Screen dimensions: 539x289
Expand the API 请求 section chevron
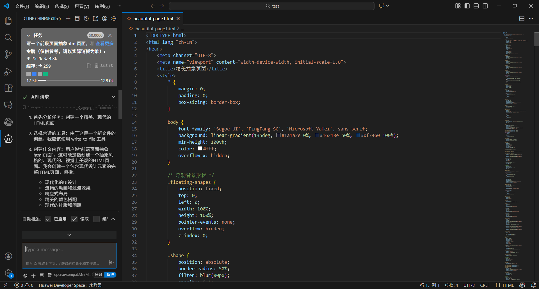(x=113, y=97)
